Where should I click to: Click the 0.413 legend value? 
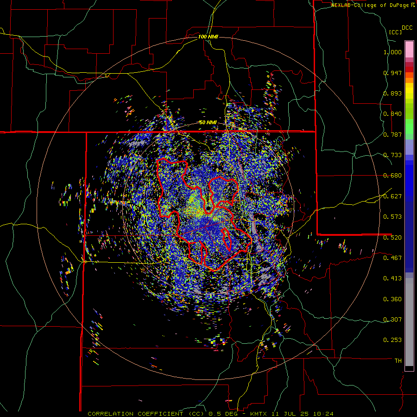click(x=392, y=278)
